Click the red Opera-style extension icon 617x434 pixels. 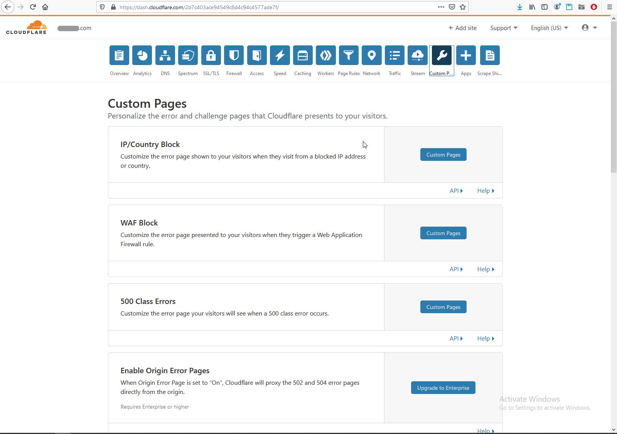[594, 7]
